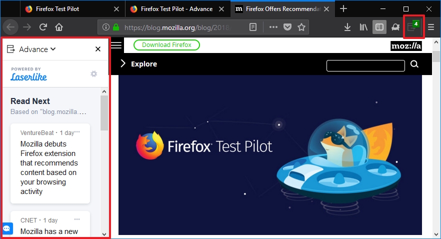The image size is (441, 239).
Task: Reload the current page
Action: click(x=43, y=27)
